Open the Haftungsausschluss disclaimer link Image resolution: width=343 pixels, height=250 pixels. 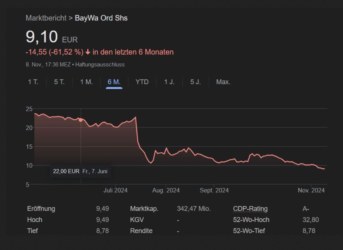pos(100,64)
